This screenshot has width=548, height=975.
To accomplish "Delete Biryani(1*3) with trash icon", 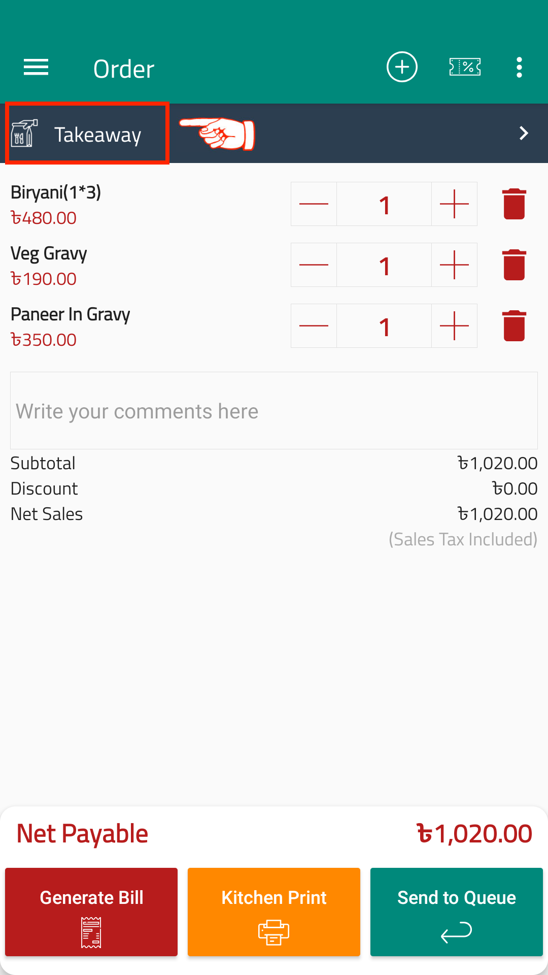I will [514, 204].
